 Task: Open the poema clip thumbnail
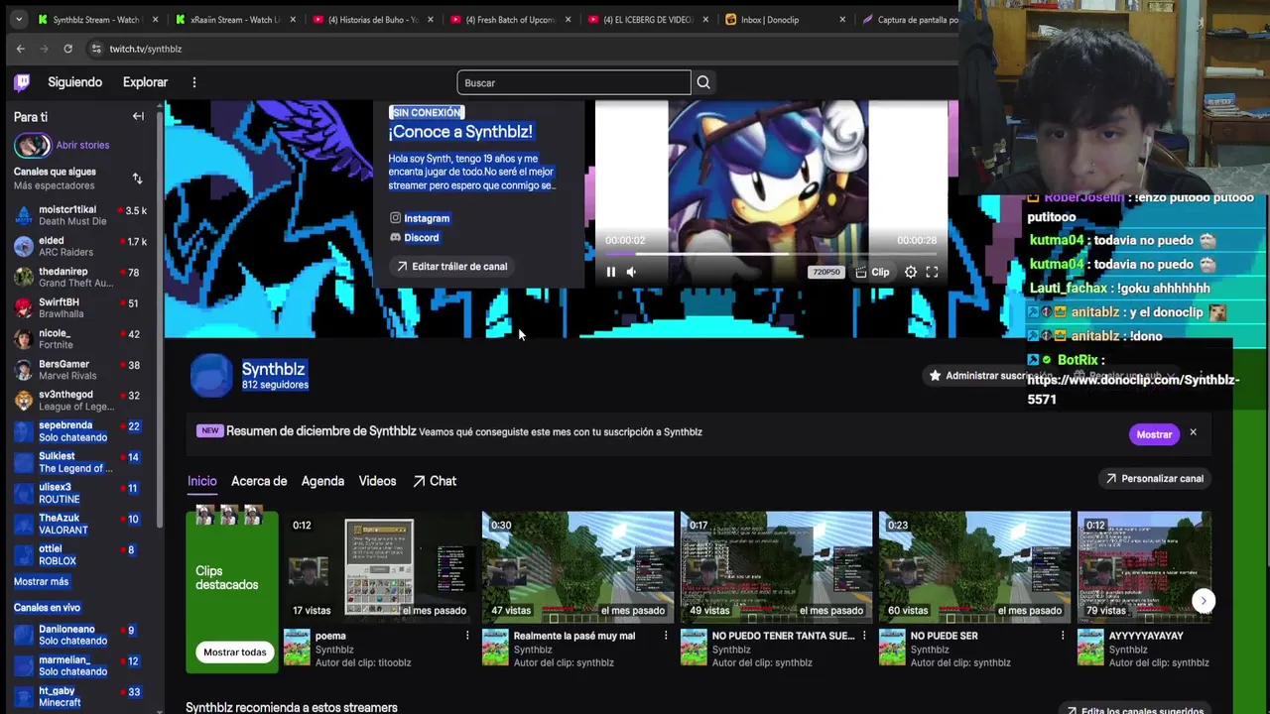tap(380, 567)
